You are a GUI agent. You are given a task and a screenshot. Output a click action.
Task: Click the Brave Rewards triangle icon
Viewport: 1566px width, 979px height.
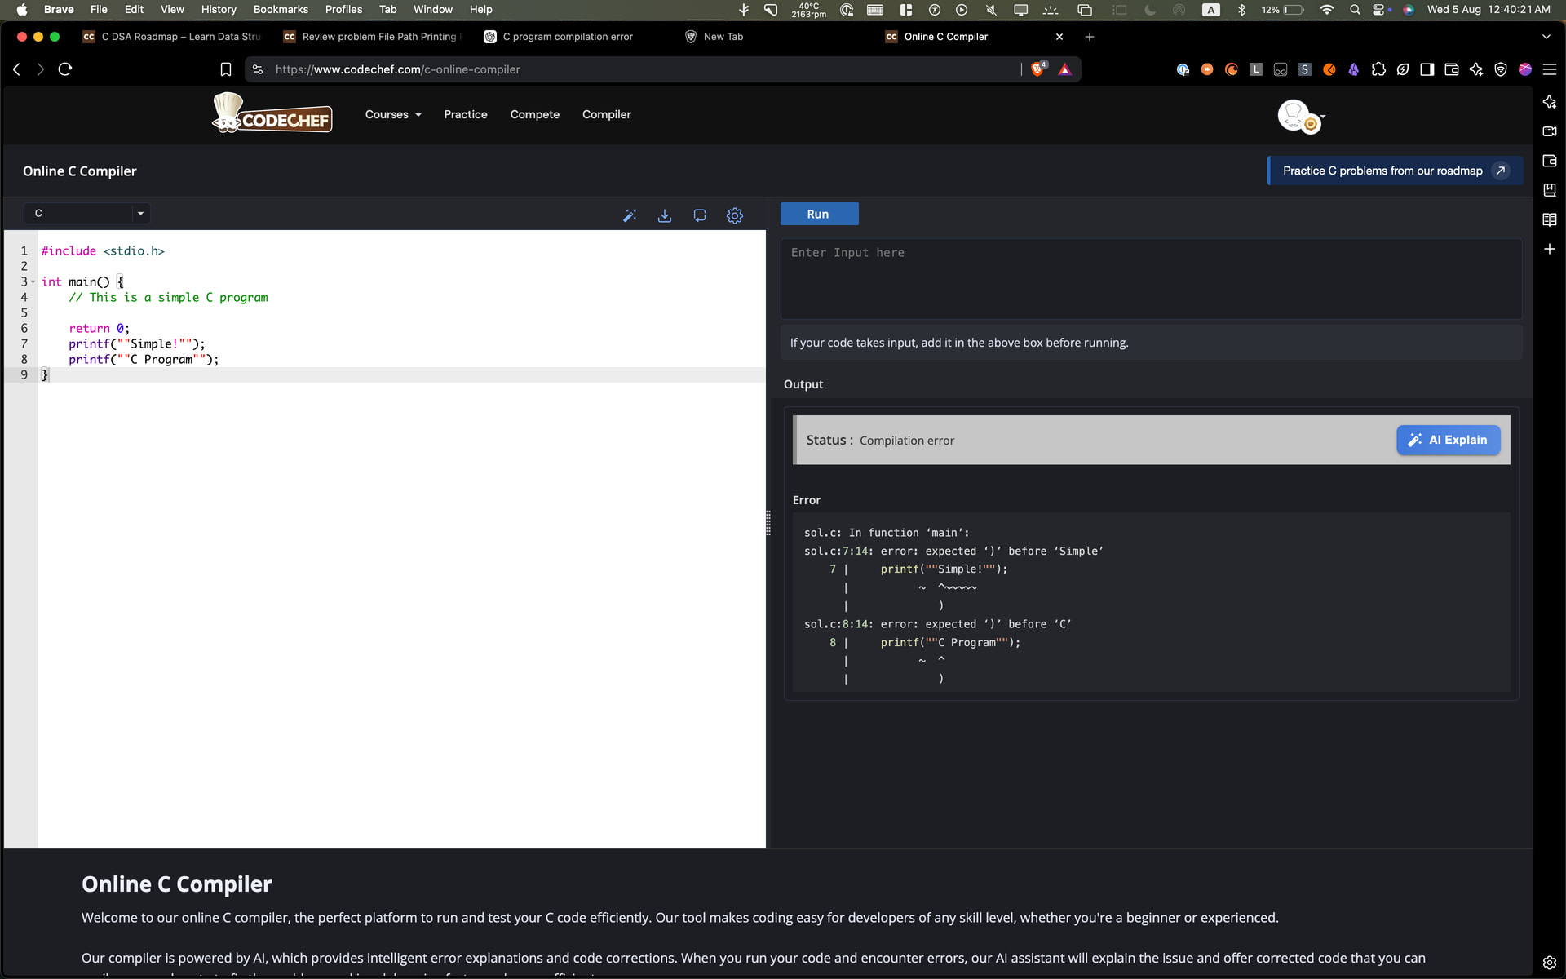coord(1064,69)
